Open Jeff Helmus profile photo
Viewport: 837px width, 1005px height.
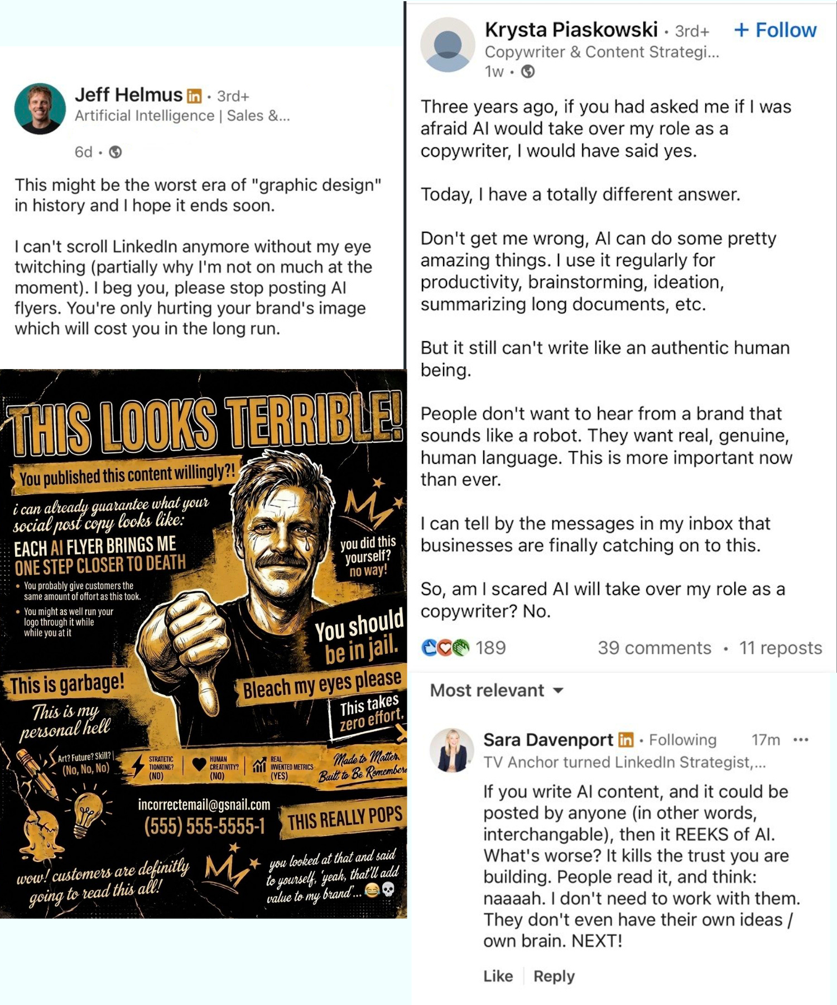(40, 109)
